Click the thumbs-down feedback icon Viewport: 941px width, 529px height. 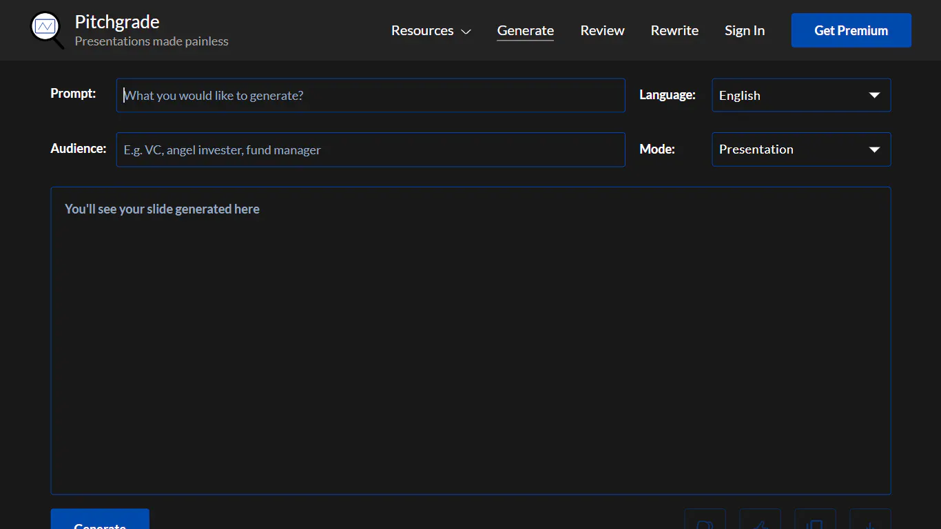(x=705, y=525)
